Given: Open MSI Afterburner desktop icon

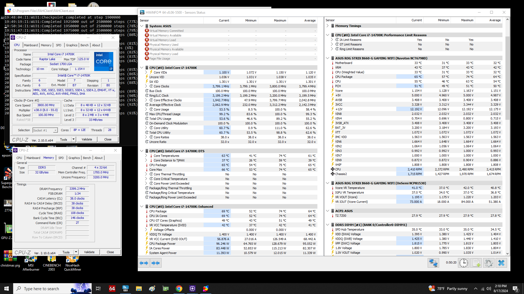Looking at the screenshot, I should 31,263.
